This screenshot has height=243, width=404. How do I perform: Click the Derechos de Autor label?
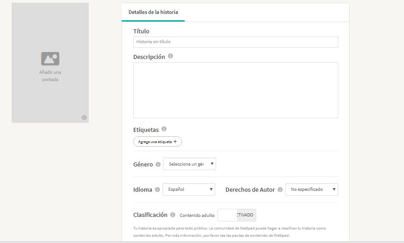[250, 190]
